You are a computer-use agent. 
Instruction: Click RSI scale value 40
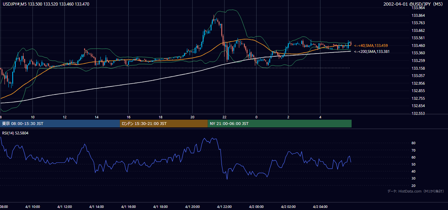click(413, 171)
